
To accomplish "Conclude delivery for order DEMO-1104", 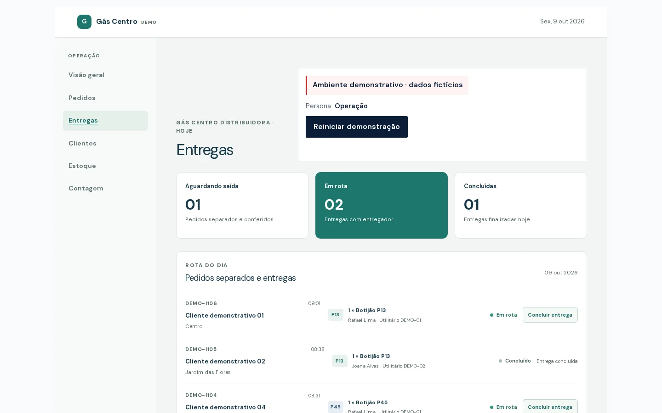I will tap(550, 407).
